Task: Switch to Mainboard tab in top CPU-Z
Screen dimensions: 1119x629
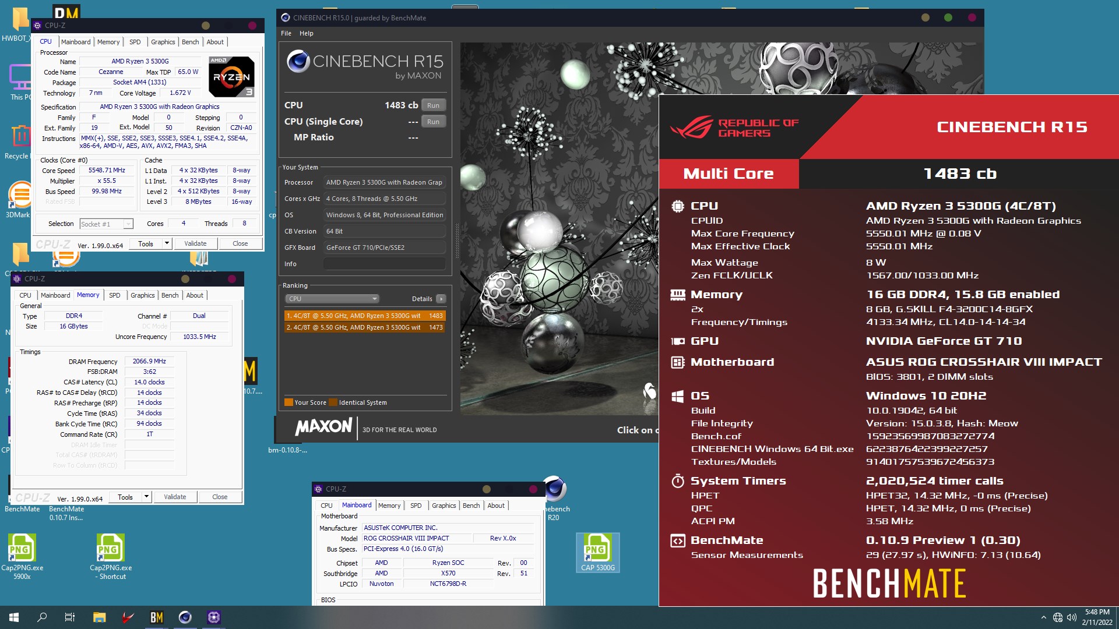Action: coord(76,42)
